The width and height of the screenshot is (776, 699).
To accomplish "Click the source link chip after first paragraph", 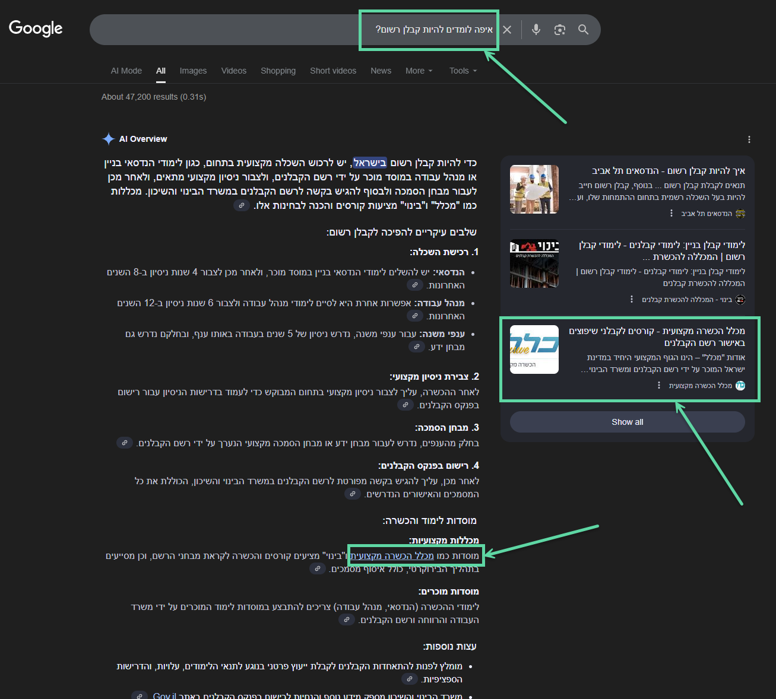I will (241, 205).
